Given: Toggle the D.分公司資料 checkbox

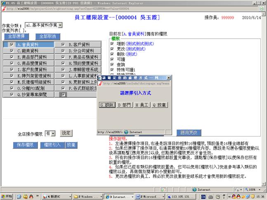Looking at the screenshot, I should (63, 51).
